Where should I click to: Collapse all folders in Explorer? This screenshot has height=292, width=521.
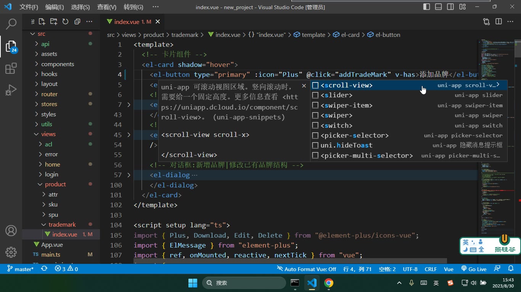click(x=77, y=22)
